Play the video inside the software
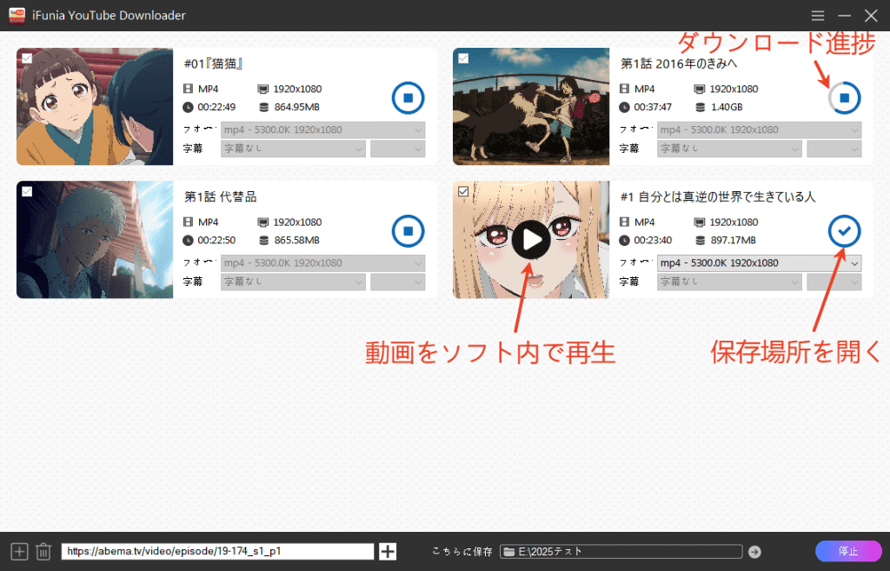The image size is (890, 571). (x=530, y=240)
